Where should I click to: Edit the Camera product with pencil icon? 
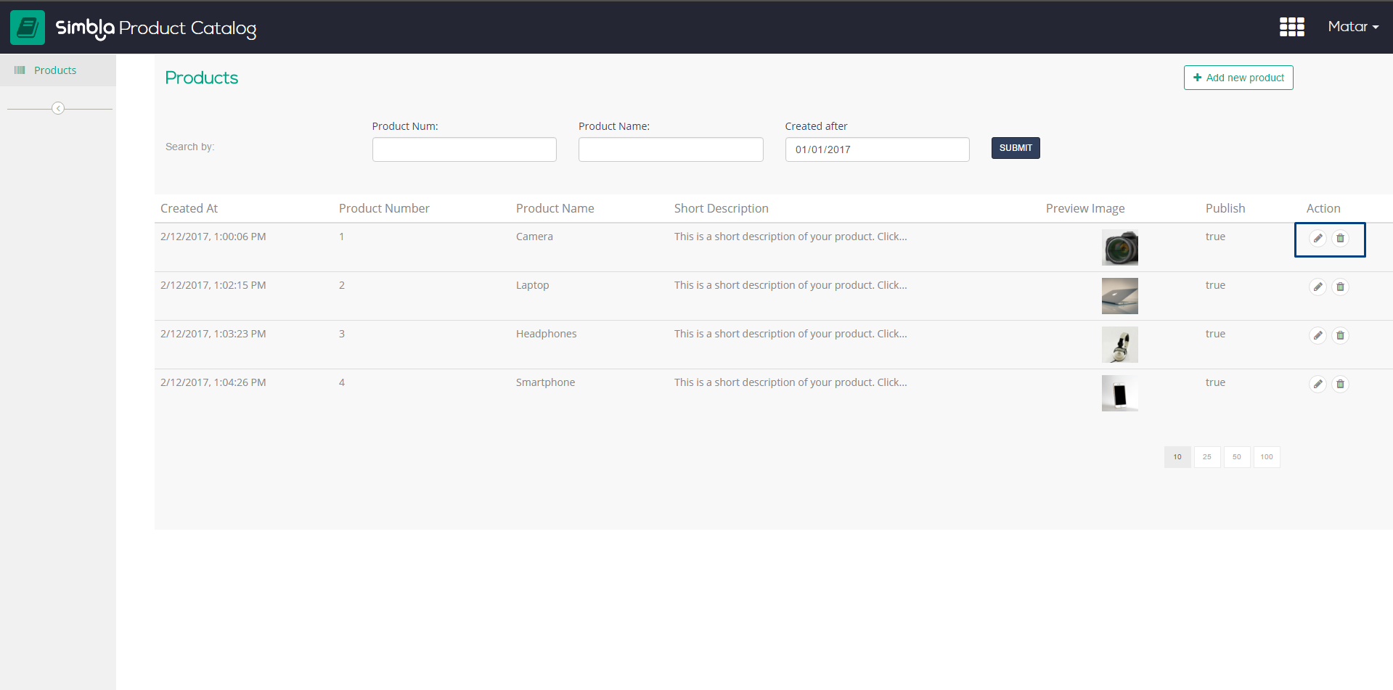(x=1318, y=238)
